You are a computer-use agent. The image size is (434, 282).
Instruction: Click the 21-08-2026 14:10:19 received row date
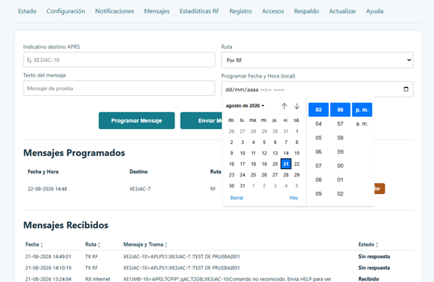(48, 267)
